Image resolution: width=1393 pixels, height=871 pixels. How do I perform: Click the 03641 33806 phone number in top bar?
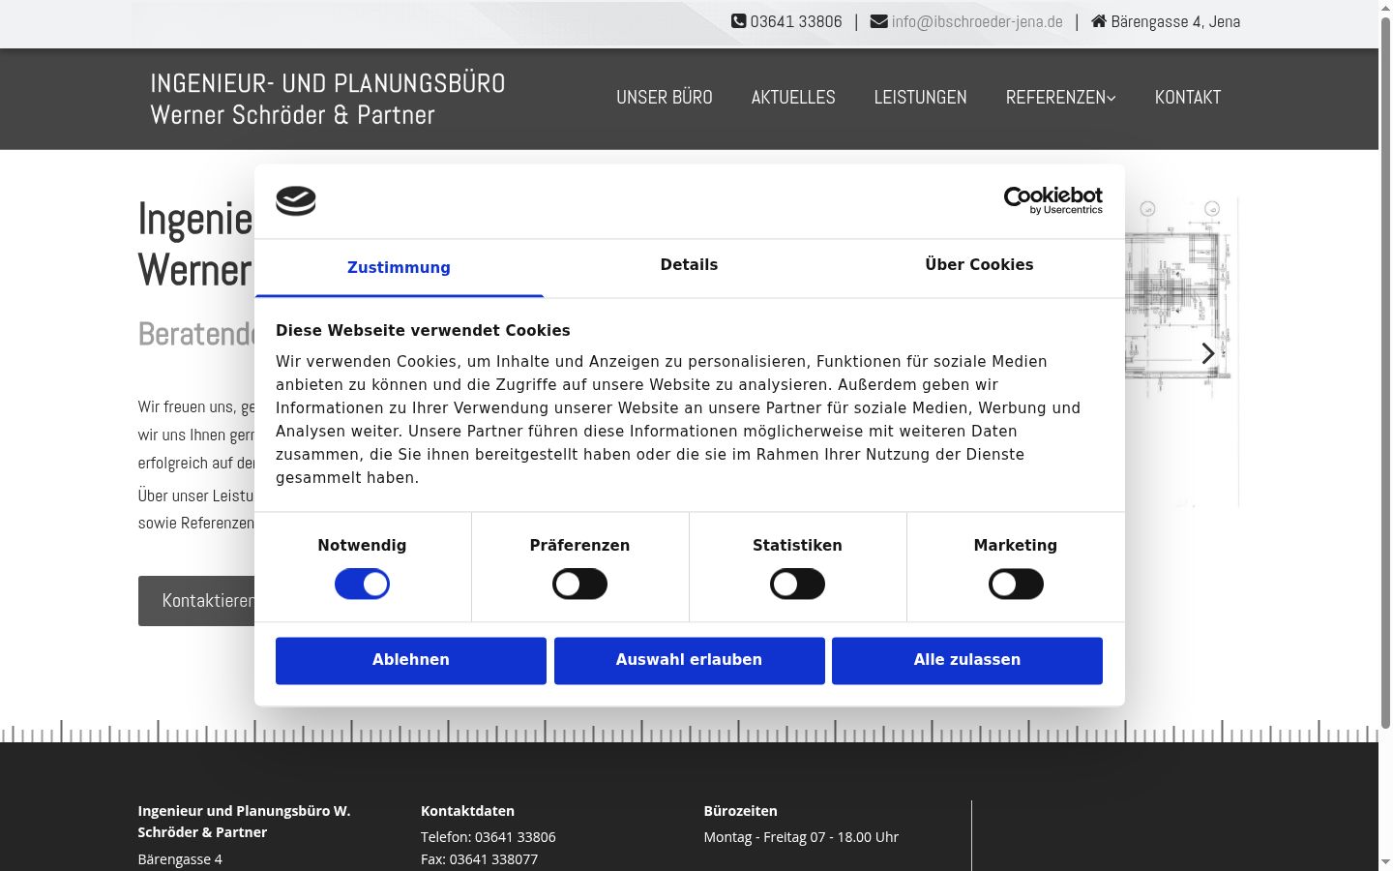point(796,21)
